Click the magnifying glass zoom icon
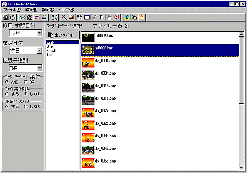The image size is (247, 173). tap(64, 17)
